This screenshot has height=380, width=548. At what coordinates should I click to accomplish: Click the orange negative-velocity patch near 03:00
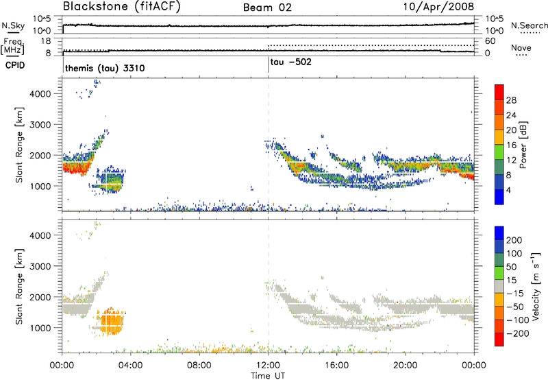pyautogui.click(x=111, y=321)
